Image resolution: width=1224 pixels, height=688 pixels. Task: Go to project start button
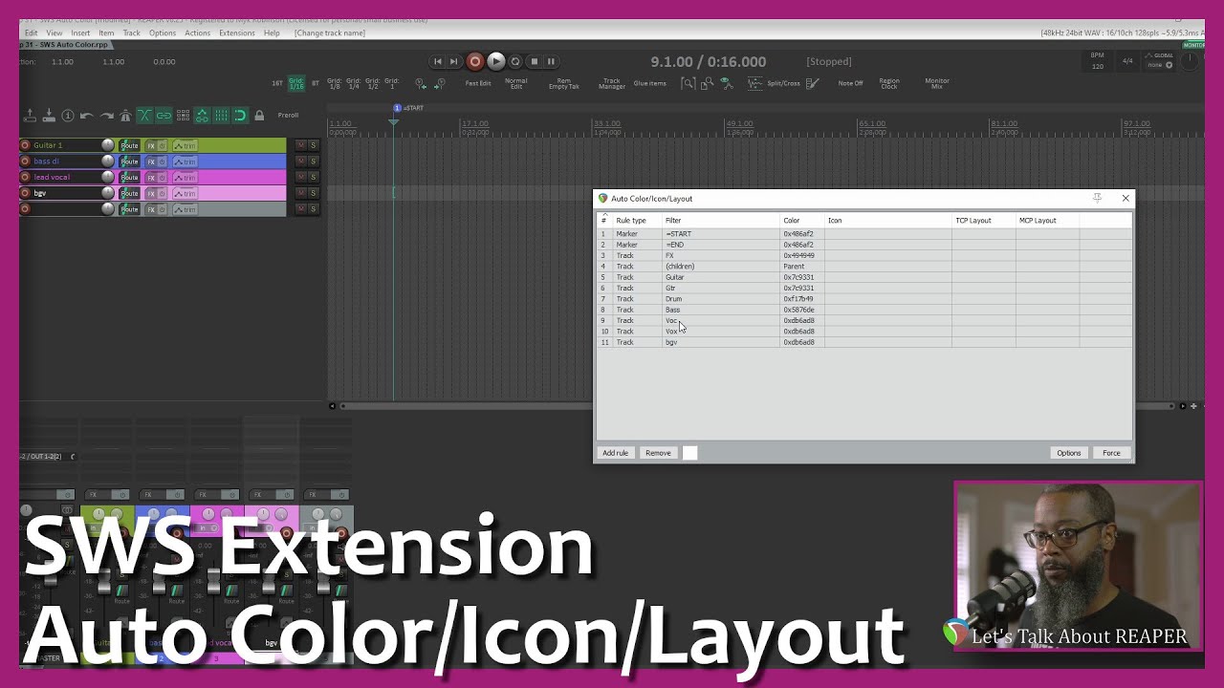click(x=438, y=61)
